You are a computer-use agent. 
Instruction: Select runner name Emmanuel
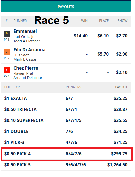point(25,31)
